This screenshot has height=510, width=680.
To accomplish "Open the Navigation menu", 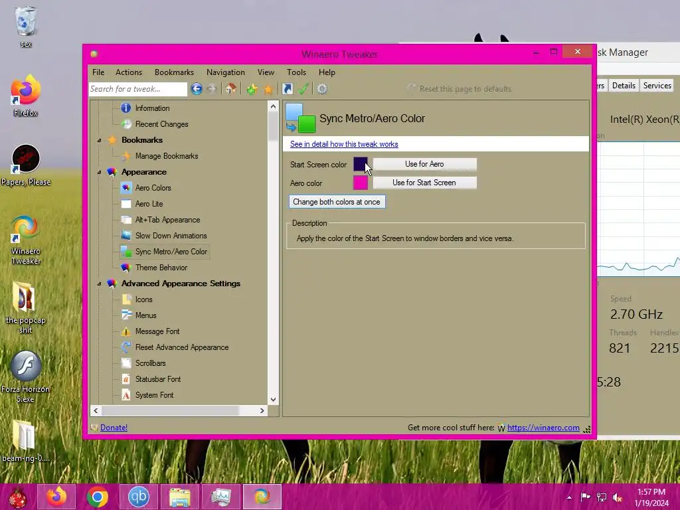I will [226, 72].
